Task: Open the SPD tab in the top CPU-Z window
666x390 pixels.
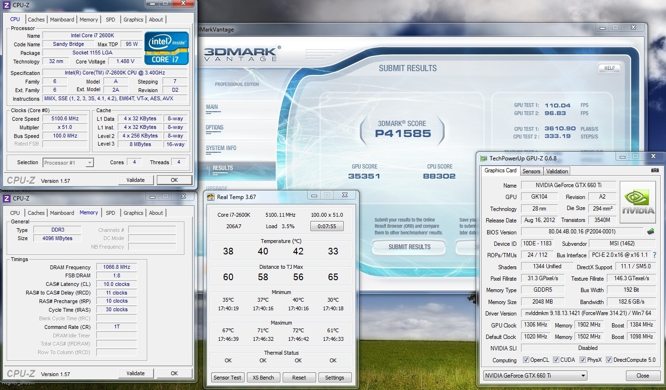Action: click(x=111, y=20)
